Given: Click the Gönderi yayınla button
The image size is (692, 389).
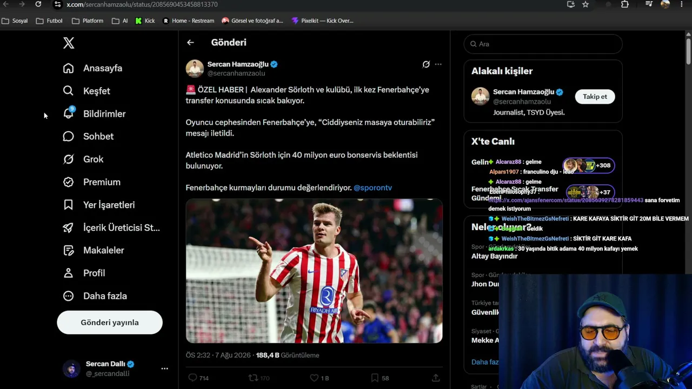Looking at the screenshot, I should tap(110, 323).
